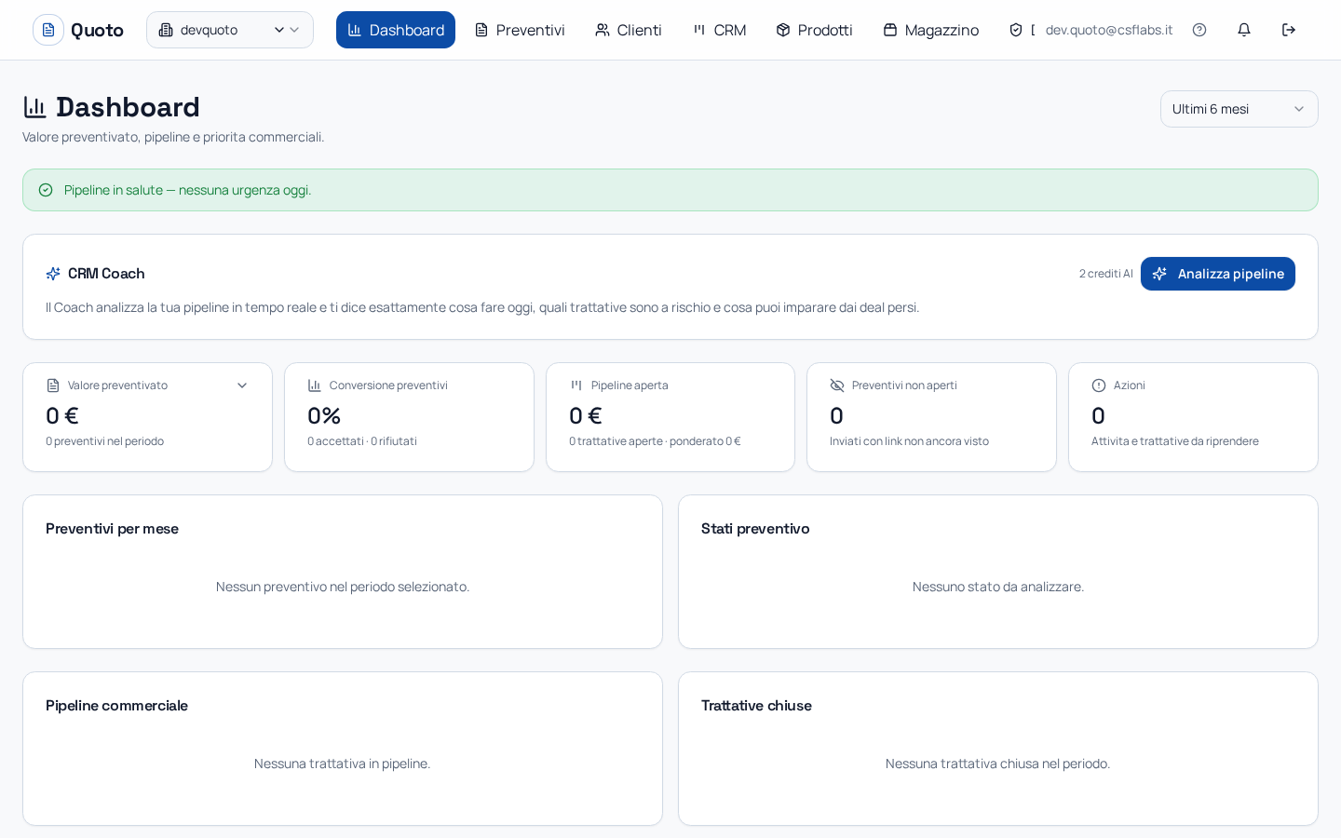
Task: Click 'Nessuna trattativa in pipeline.' text
Action: click(x=343, y=764)
